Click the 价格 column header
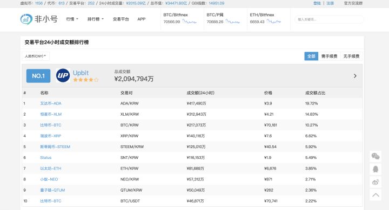Viewport: 389px width, 210px height. [x=268, y=93]
